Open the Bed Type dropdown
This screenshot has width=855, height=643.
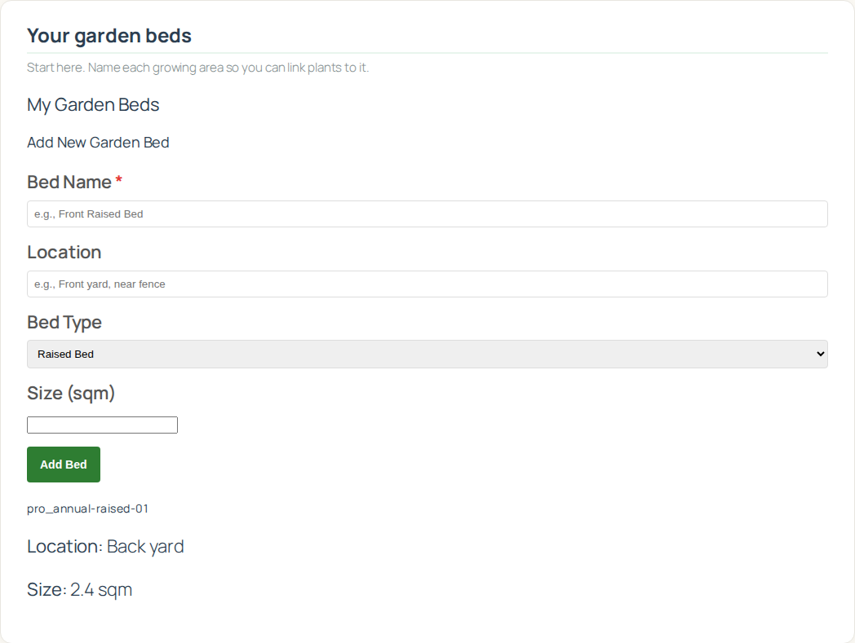click(427, 355)
